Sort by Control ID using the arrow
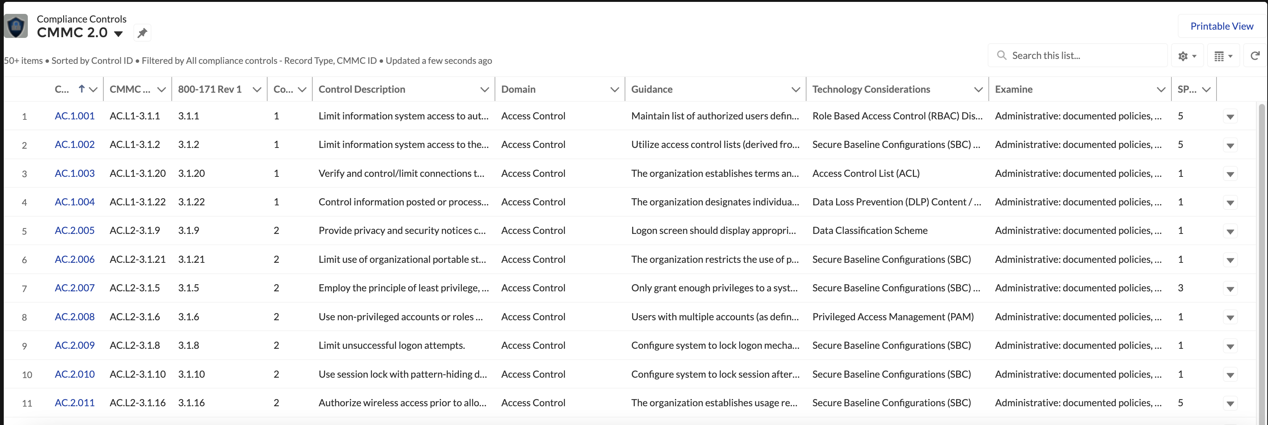Screen dimensions: 1268x425 (x=82, y=89)
